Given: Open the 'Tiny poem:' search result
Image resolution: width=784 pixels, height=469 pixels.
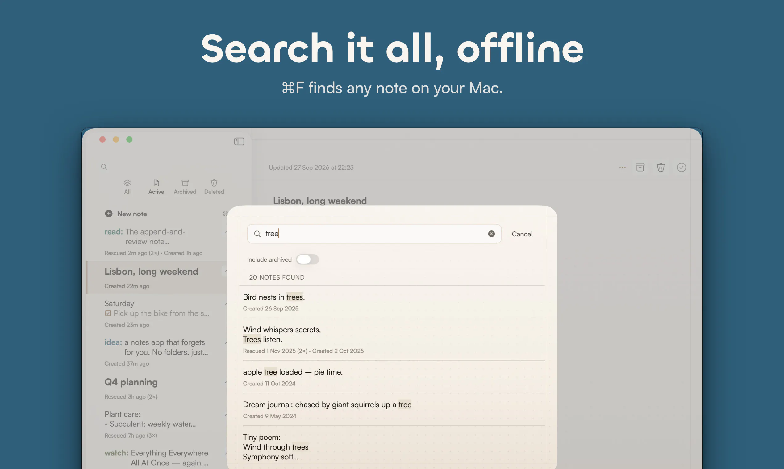Looking at the screenshot, I should [394, 447].
